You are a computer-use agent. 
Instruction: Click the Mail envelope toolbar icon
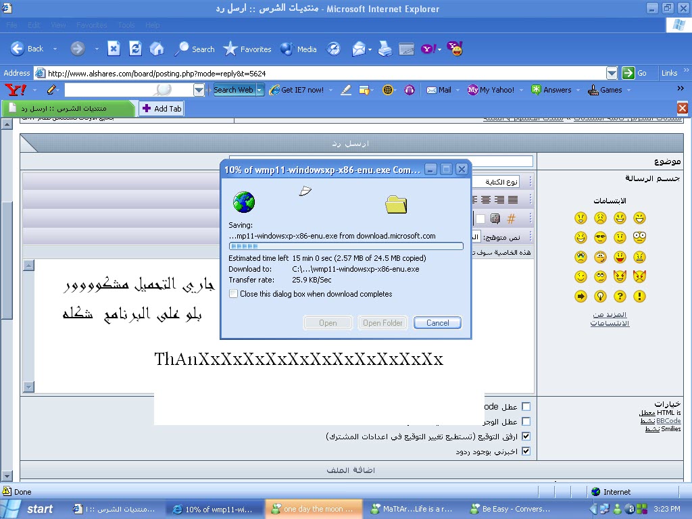358,49
